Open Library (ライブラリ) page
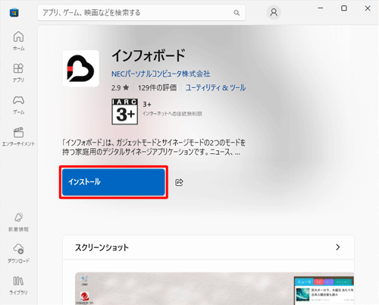 point(18,285)
